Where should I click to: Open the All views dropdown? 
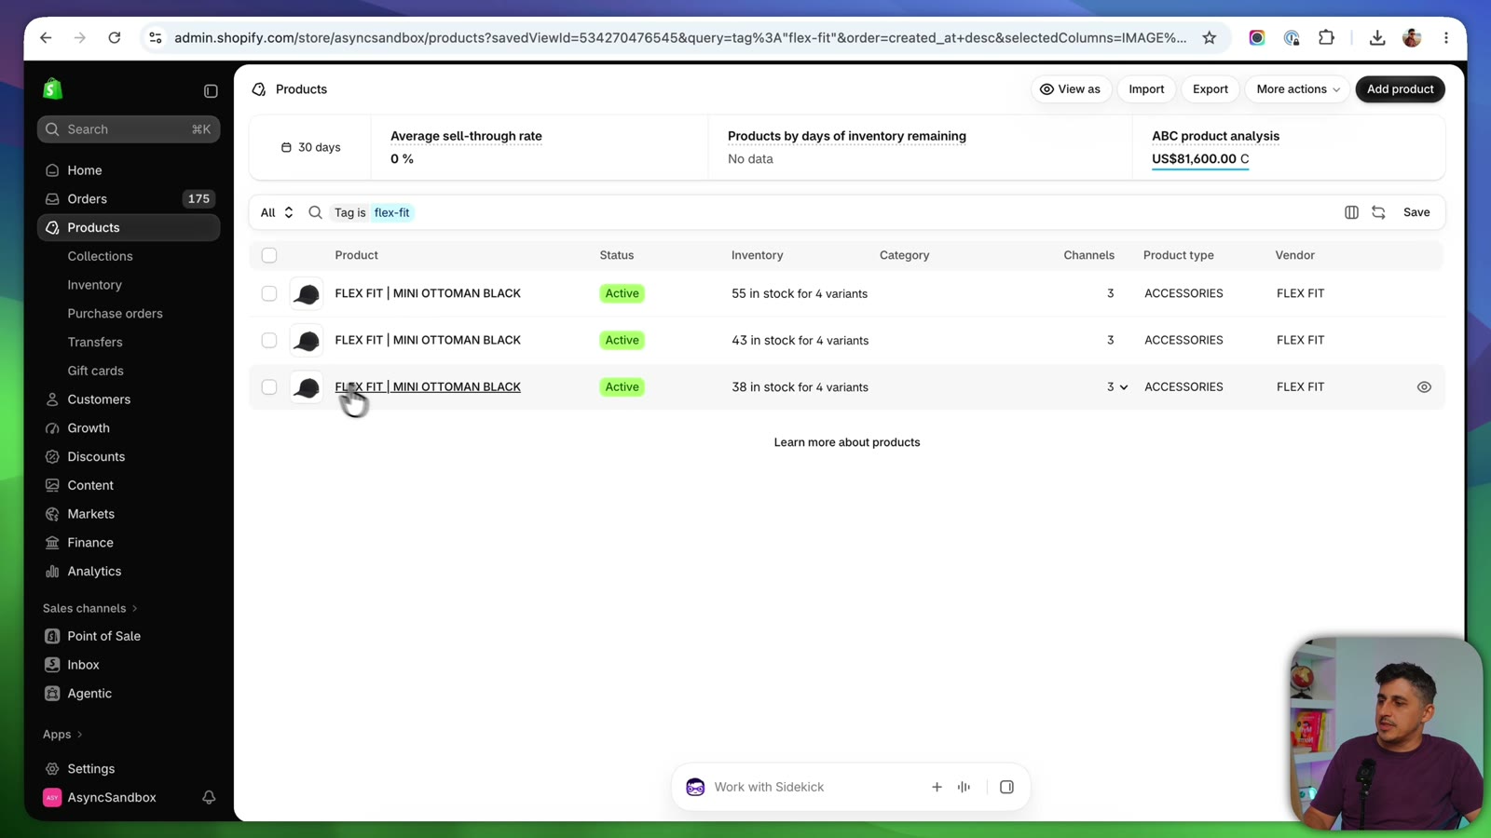[277, 212]
